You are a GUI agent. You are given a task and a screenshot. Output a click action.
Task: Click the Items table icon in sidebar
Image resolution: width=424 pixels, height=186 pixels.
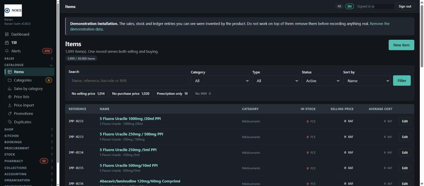10,72
